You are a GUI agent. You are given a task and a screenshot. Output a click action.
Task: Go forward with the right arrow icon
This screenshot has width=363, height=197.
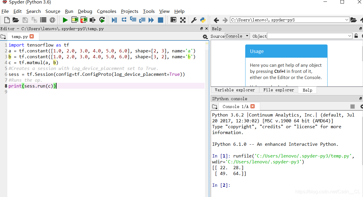(225, 20)
